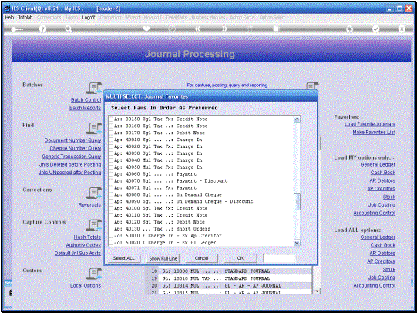Click scroll up arrow in favorites list
417x313 pixels.
coord(297,119)
